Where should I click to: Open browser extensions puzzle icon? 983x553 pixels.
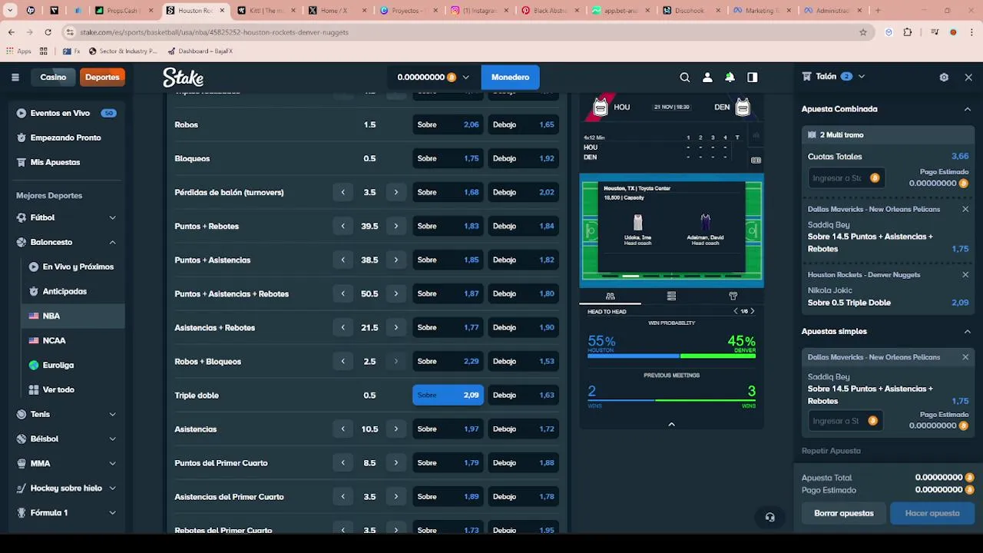pyautogui.click(x=908, y=32)
